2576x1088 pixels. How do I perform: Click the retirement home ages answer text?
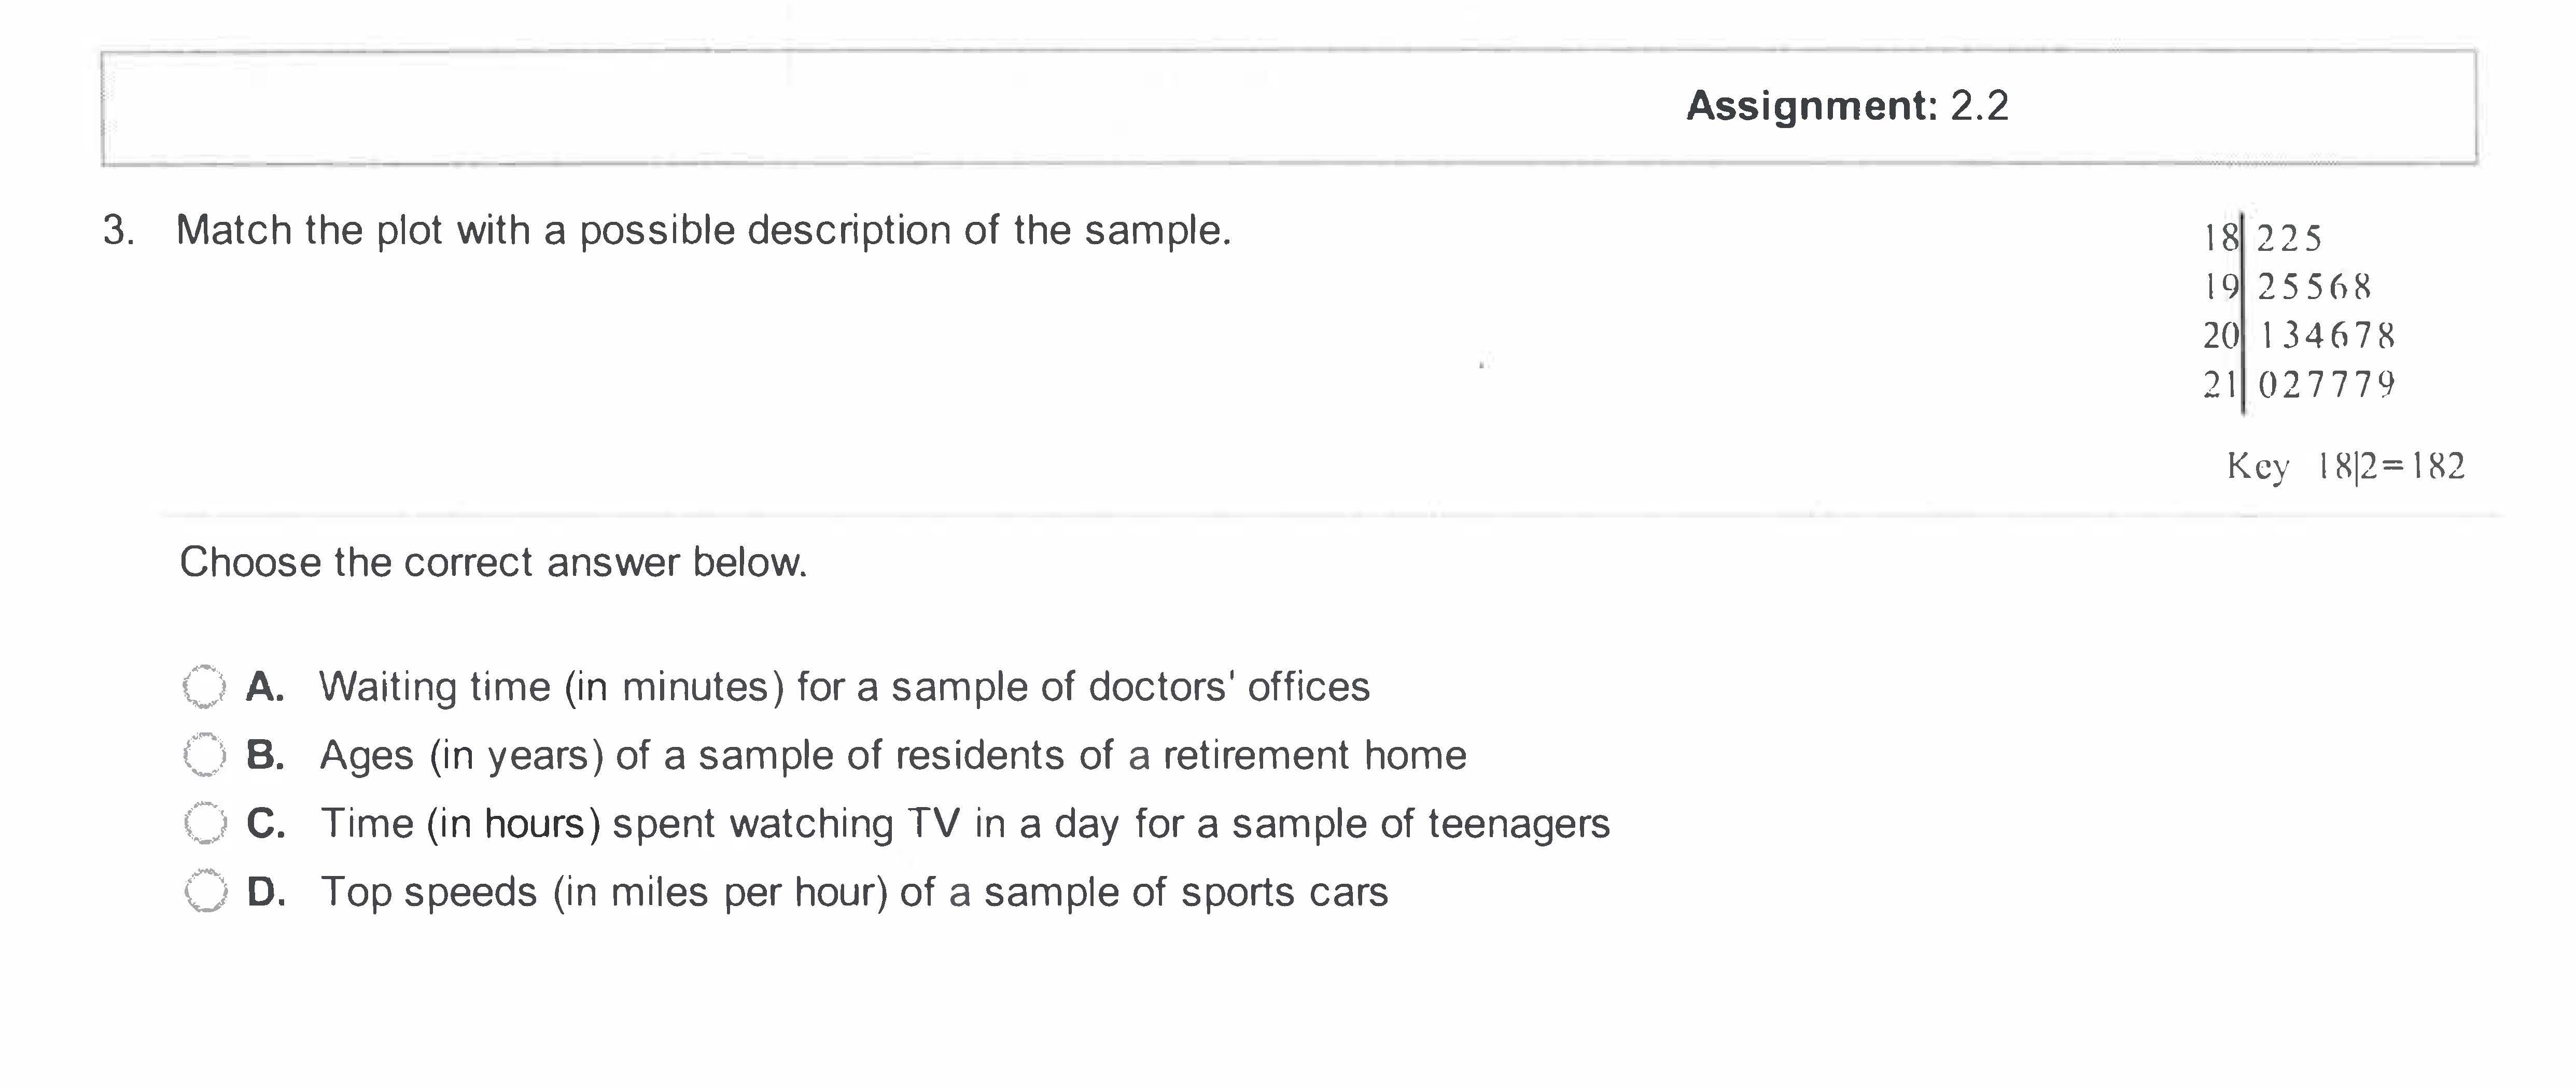click(892, 755)
